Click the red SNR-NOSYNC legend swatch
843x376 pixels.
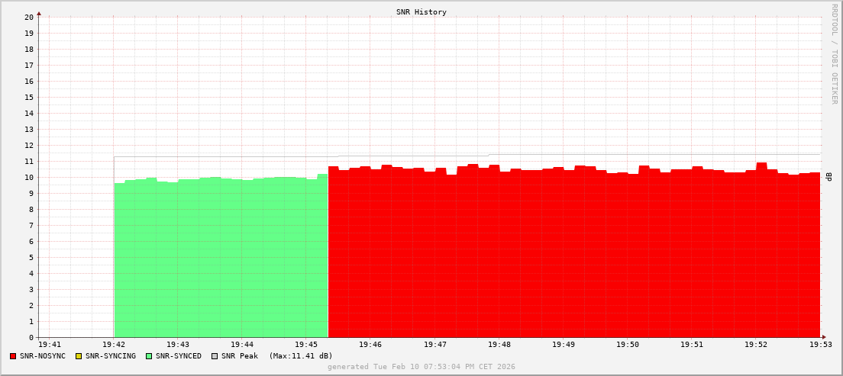(x=13, y=356)
